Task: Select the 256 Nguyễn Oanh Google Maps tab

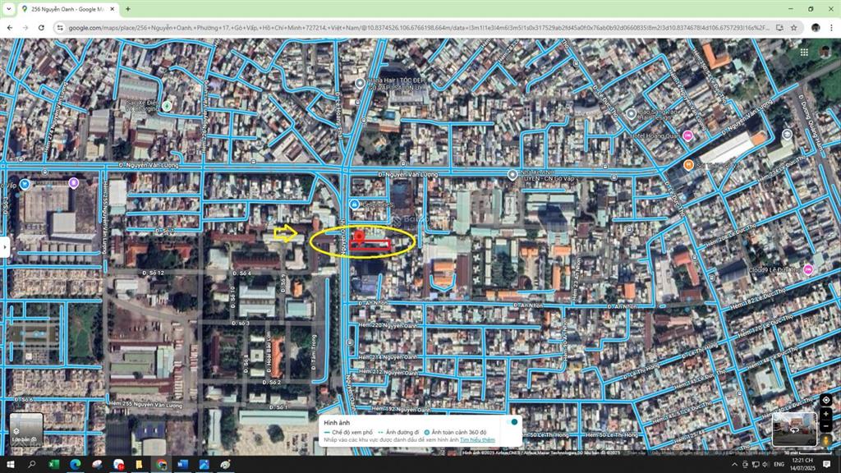Action: tap(67, 9)
